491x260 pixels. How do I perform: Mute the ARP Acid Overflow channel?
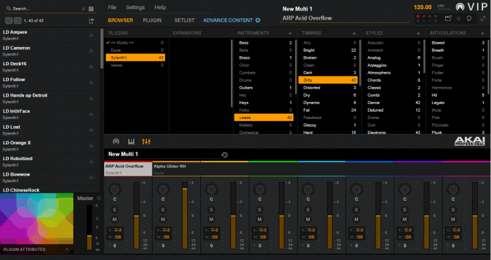pos(115,219)
